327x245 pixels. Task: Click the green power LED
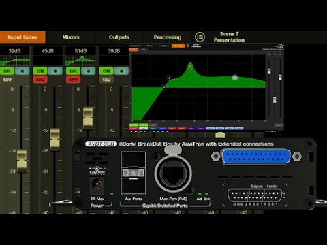(x=112, y=194)
